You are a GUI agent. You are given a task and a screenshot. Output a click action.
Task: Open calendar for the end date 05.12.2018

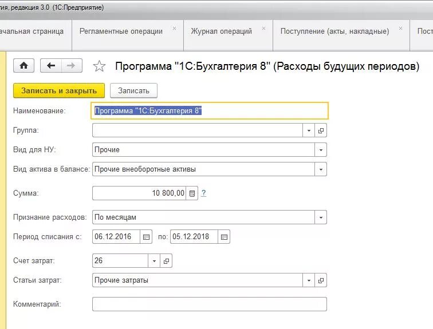tap(224, 237)
